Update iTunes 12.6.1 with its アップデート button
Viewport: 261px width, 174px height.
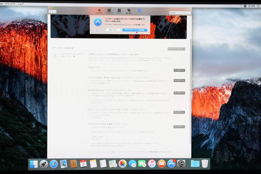click(x=179, y=70)
